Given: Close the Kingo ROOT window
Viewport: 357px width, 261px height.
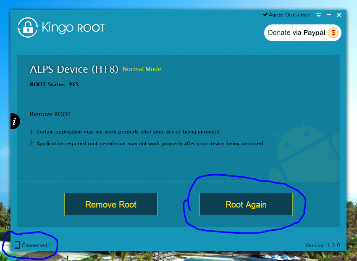Looking at the screenshot, I should pos(339,15).
